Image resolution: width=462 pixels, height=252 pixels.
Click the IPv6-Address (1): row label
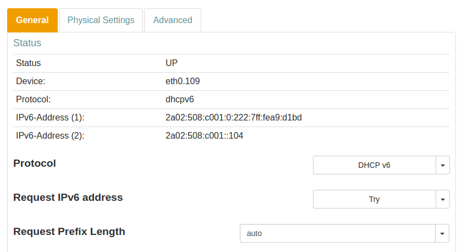coord(50,117)
